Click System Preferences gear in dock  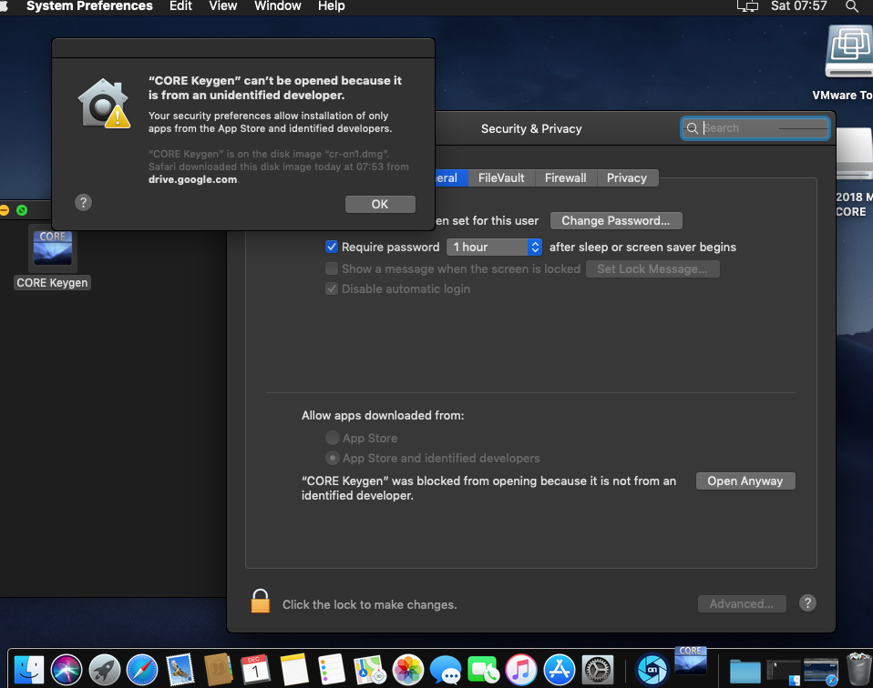pyautogui.click(x=597, y=669)
